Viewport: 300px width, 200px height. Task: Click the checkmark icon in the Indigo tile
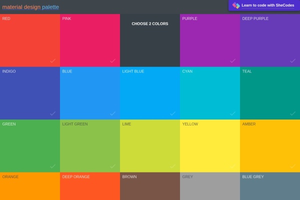coord(53,113)
